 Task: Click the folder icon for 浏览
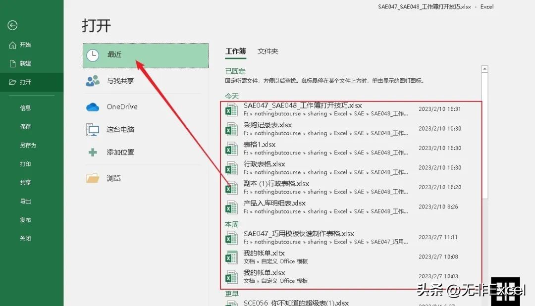[93, 178]
